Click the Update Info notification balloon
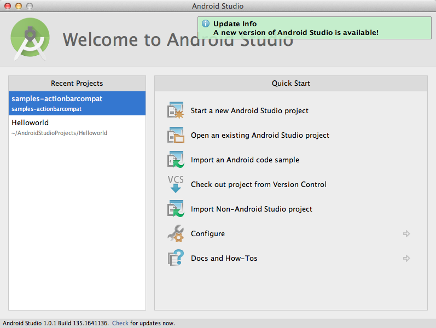This screenshot has height=328, width=436. click(315, 28)
